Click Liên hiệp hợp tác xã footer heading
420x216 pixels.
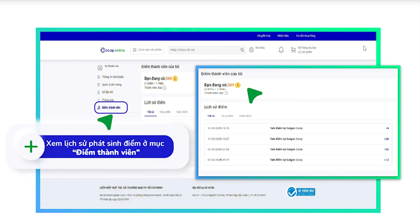131,188
